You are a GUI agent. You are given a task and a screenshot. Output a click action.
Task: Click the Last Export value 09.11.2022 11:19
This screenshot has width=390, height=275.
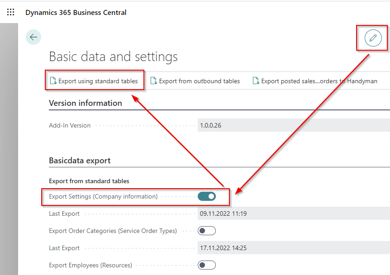coord(294,213)
